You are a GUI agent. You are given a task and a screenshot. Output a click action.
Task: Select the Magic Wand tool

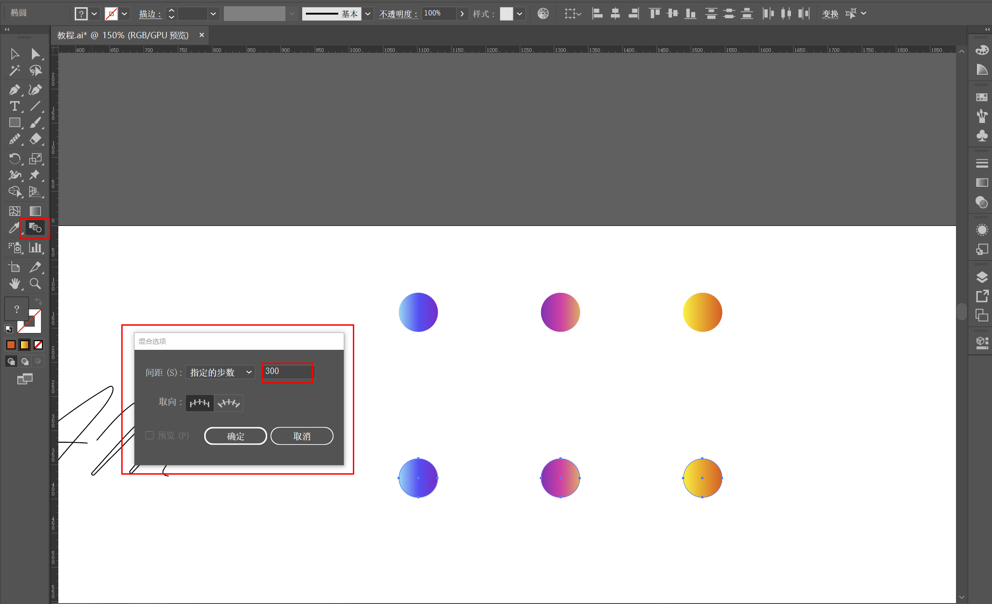[14, 70]
